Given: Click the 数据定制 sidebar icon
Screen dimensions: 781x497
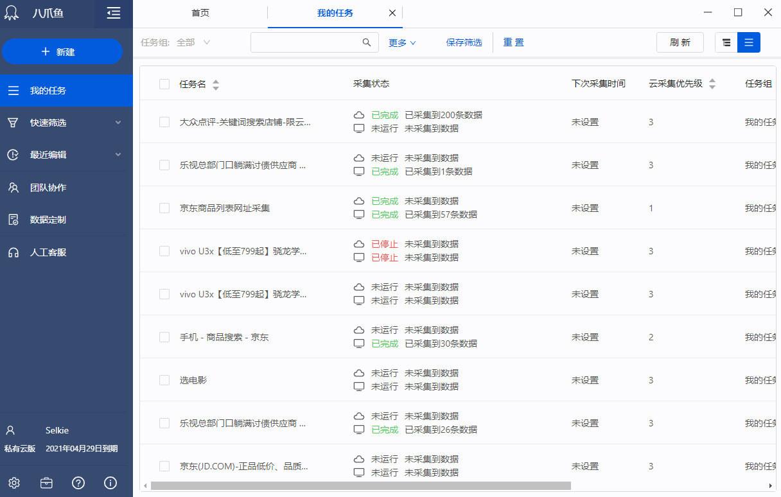Looking at the screenshot, I should pos(13,220).
